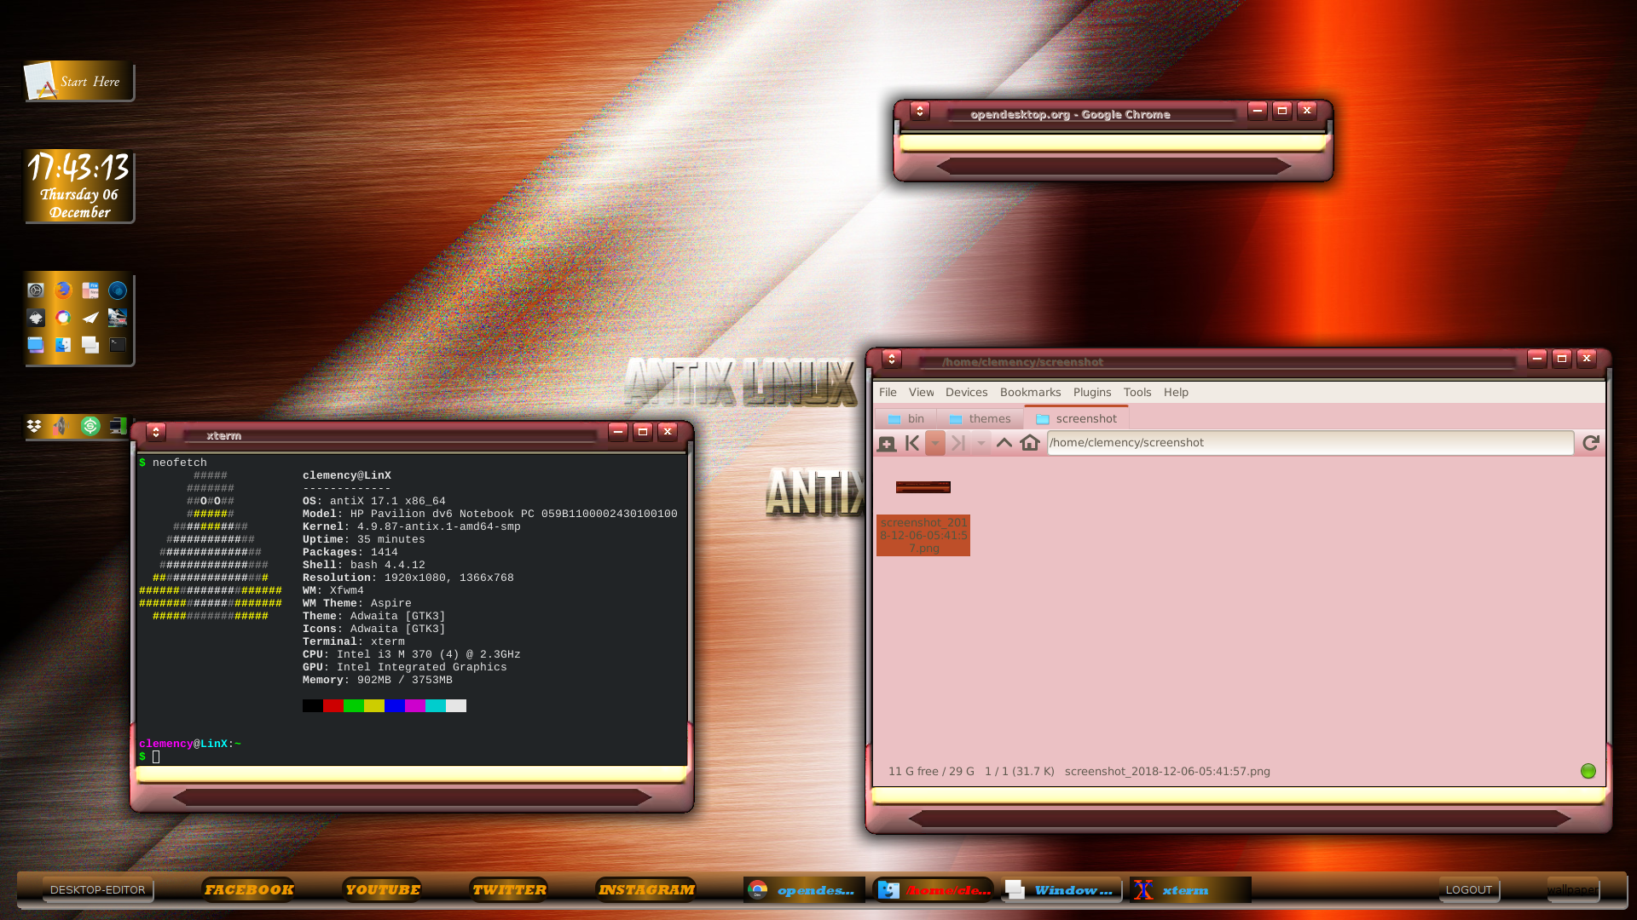Open the soccer game launcher icon
The height and width of the screenshot is (920, 1637).
coord(118,318)
